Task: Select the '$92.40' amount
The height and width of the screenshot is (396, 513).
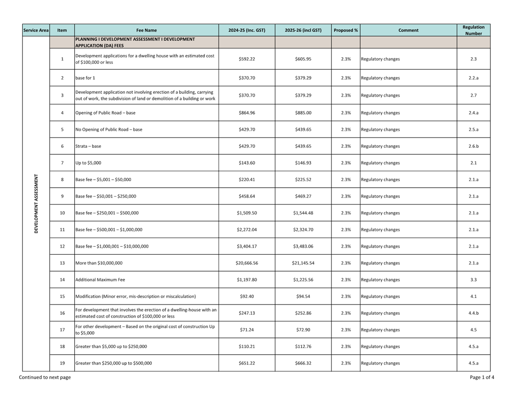Action: tap(247, 296)
